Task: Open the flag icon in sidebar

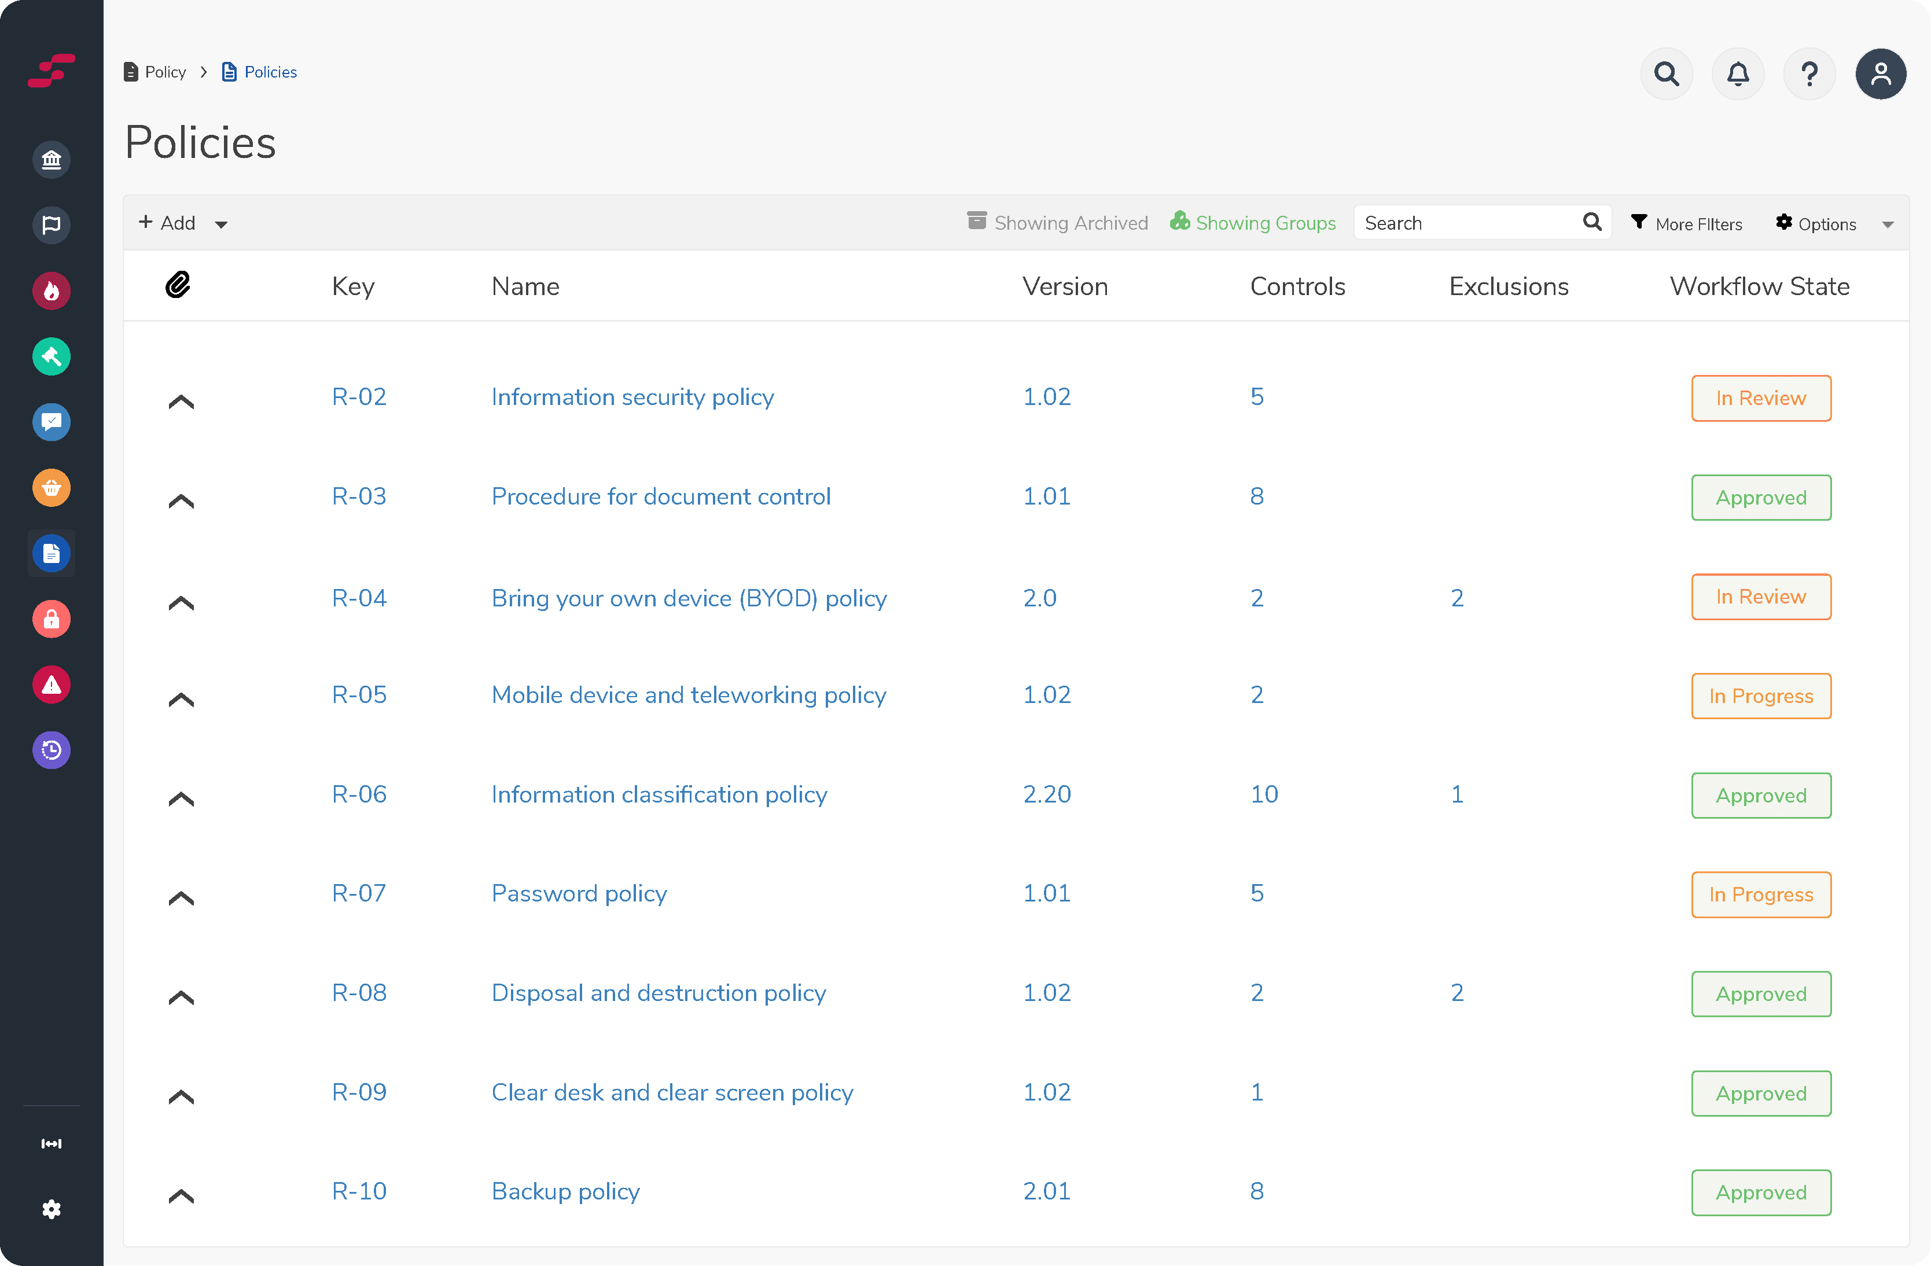Action: [x=51, y=225]
